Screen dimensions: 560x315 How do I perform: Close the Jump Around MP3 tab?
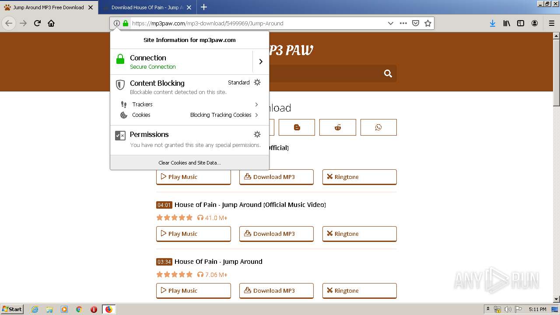(x=91, y=7)
